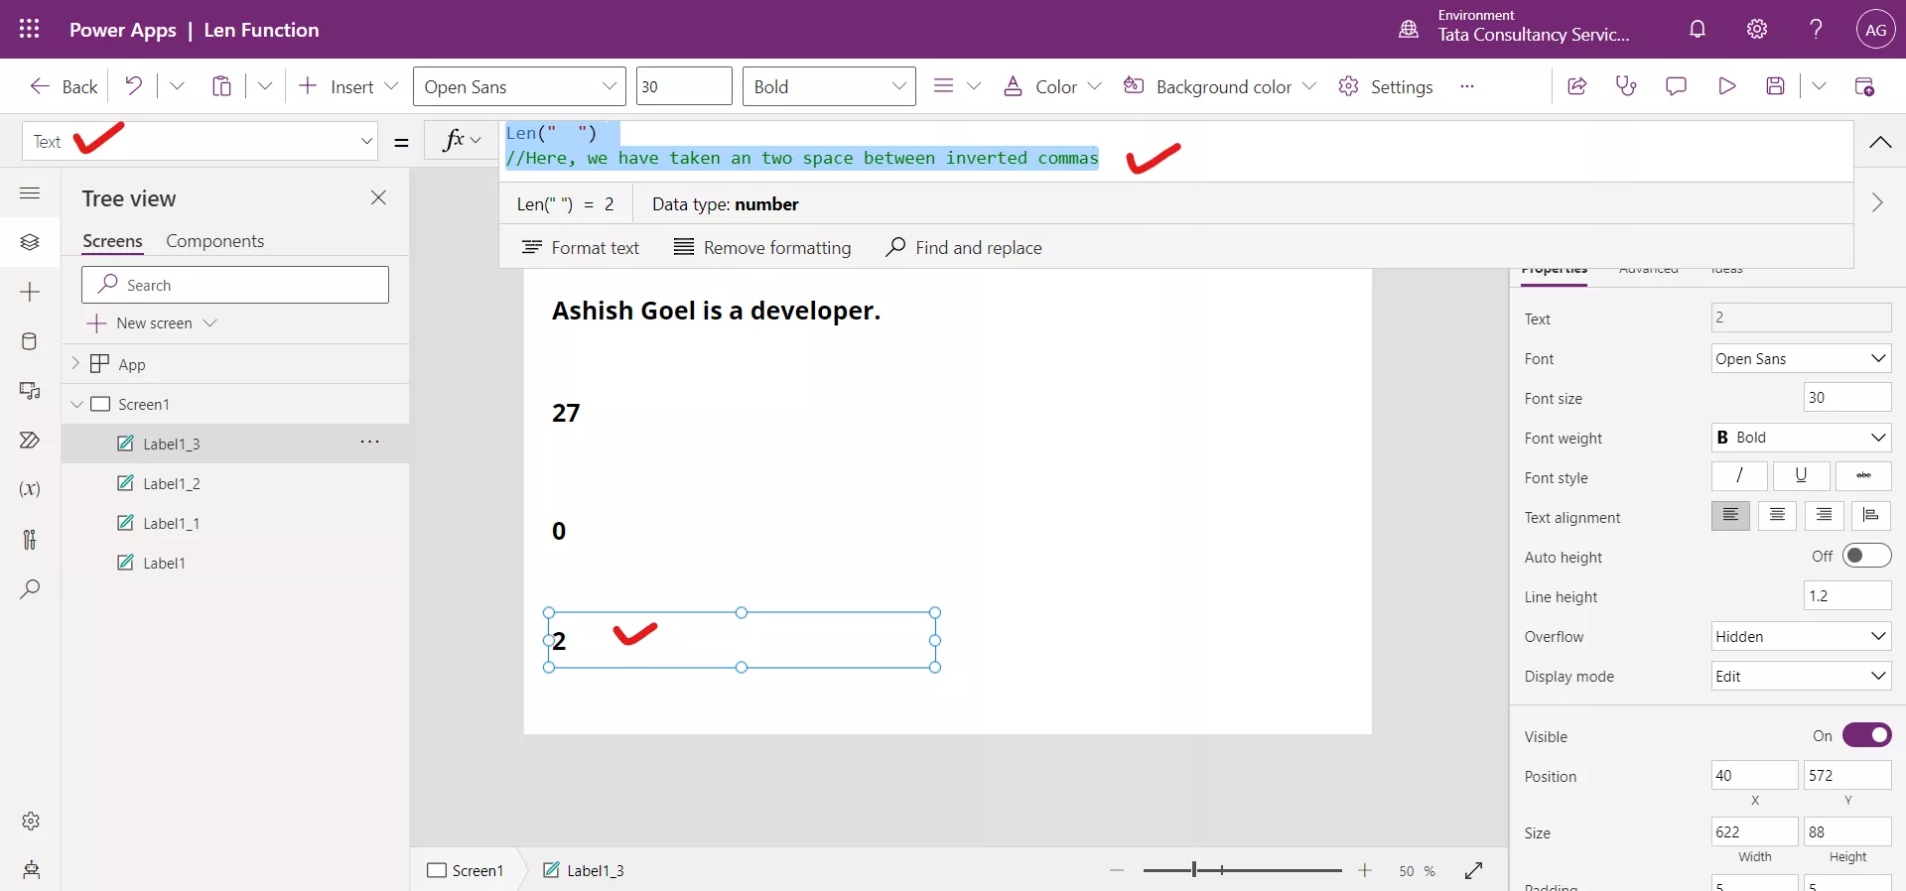Set text alignment to Center
The width and height of the screenshot is (1906, 891).
pyautogui.click(x=1777, y=516)
